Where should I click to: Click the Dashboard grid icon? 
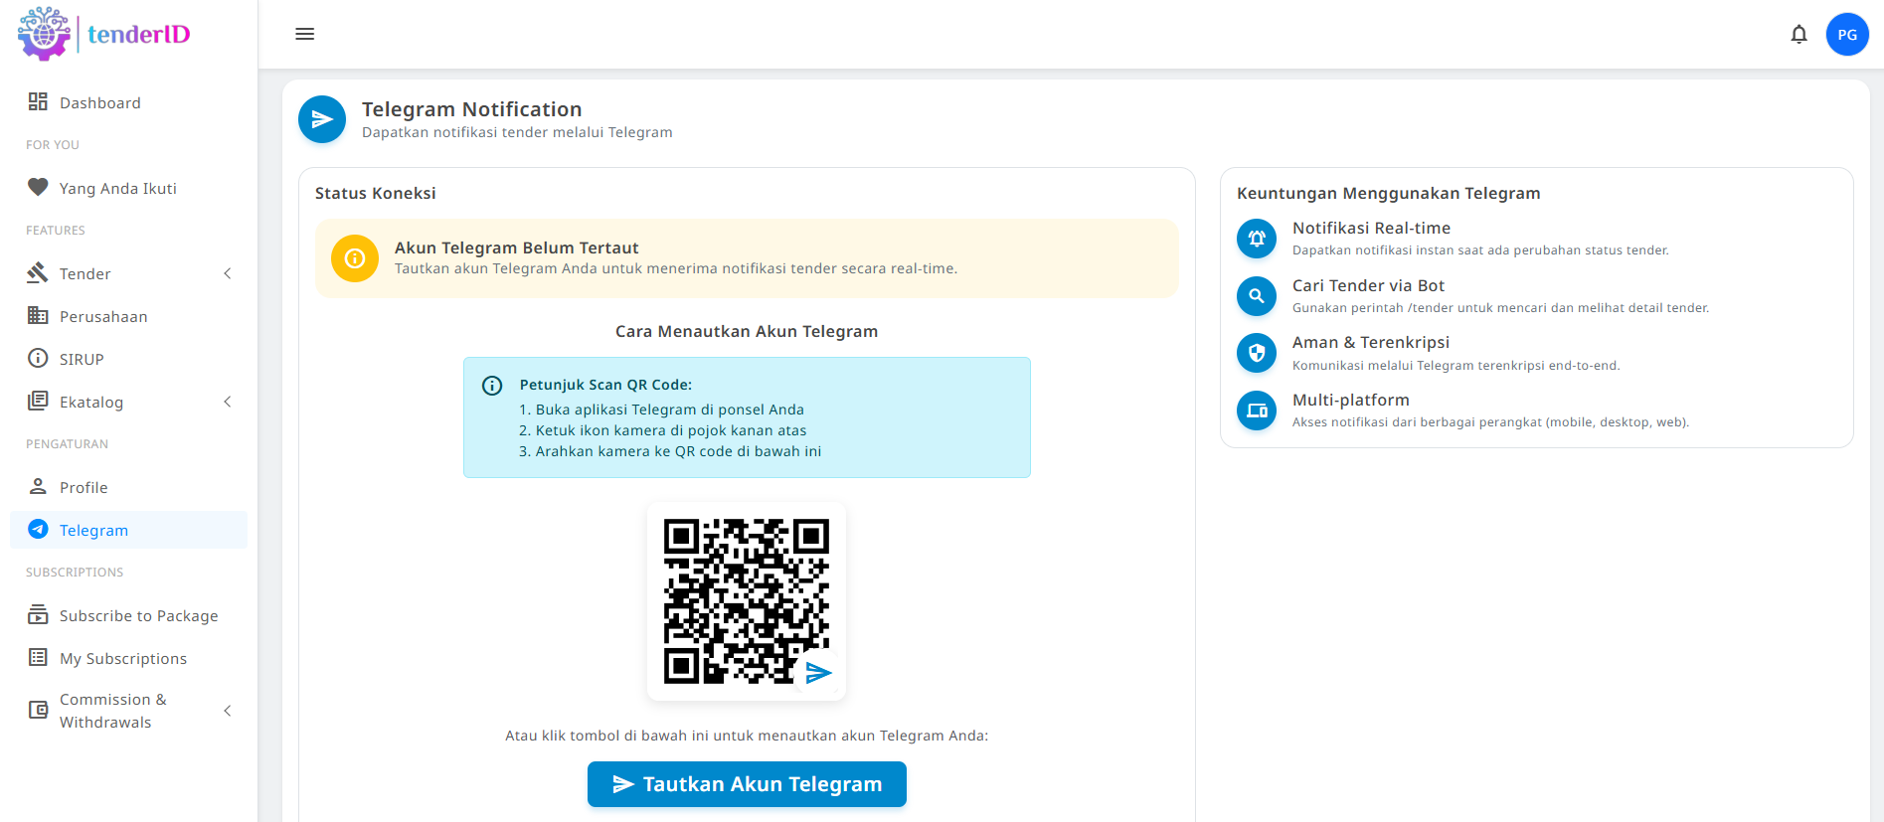point(38,101)
